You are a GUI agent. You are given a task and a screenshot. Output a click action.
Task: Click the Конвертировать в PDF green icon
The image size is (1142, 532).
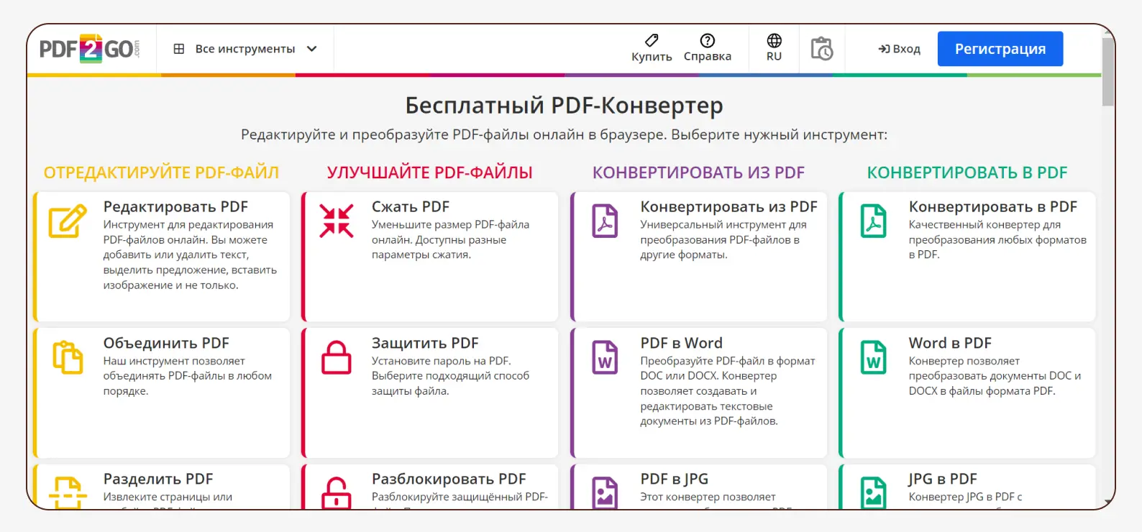[x=874, y=221]
